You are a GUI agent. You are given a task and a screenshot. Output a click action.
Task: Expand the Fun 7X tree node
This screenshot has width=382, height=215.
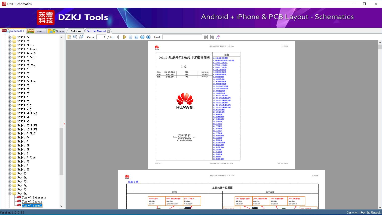pos(10,181)
